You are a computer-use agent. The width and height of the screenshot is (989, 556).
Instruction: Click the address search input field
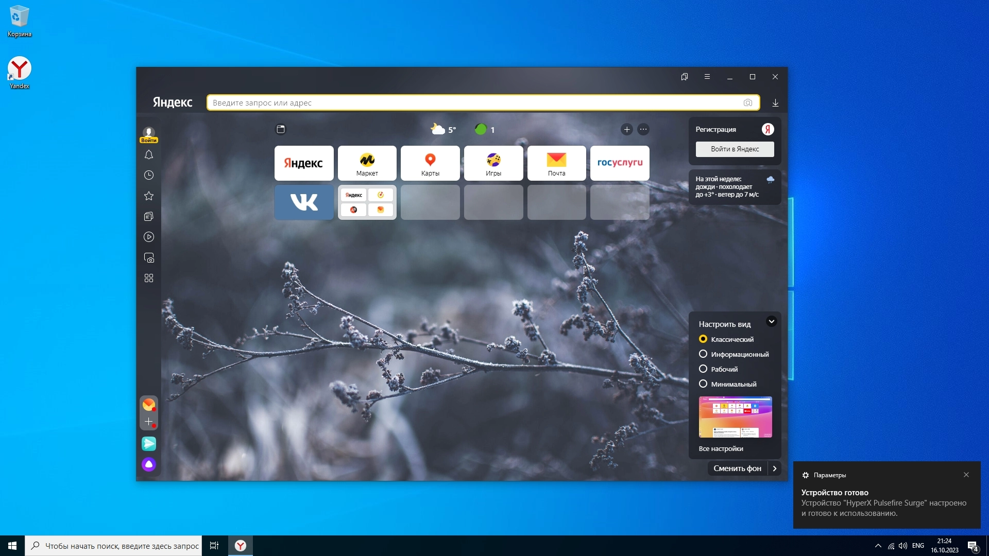pos(474,102)
